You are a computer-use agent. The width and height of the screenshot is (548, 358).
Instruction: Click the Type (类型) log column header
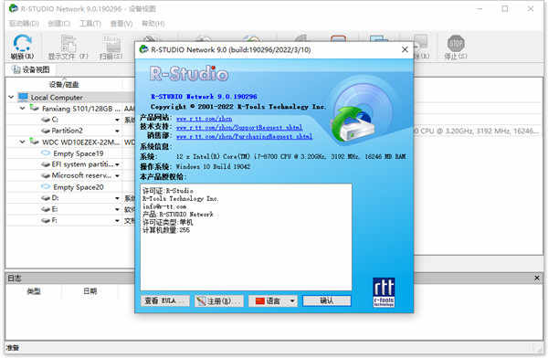coord(34,290)
